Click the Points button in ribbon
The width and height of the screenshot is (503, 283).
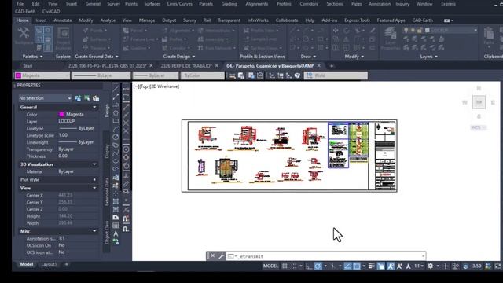click(94, 31)
